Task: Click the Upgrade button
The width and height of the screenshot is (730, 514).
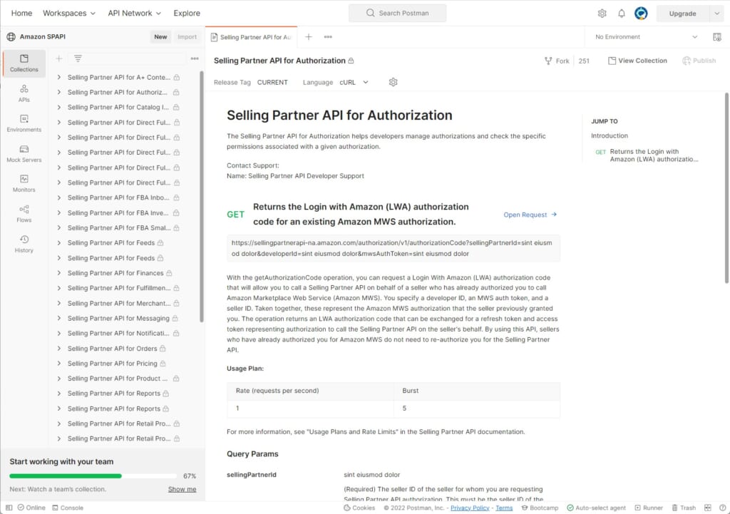Action: 682,14
